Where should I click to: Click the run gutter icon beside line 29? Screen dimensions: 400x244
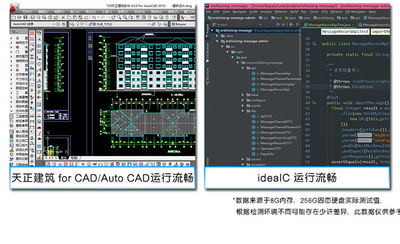(314, 43)
